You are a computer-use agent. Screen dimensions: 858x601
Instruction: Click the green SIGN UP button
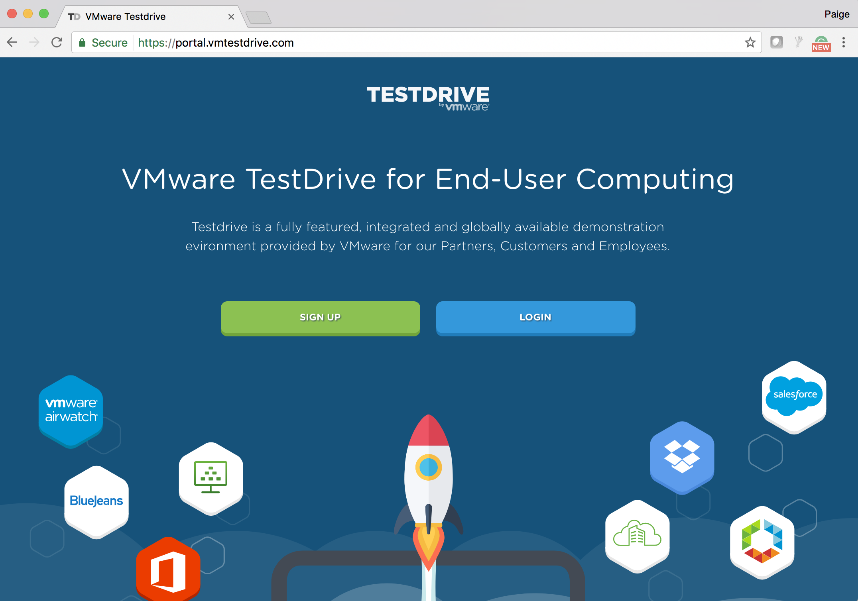click(x=321, y=318)
